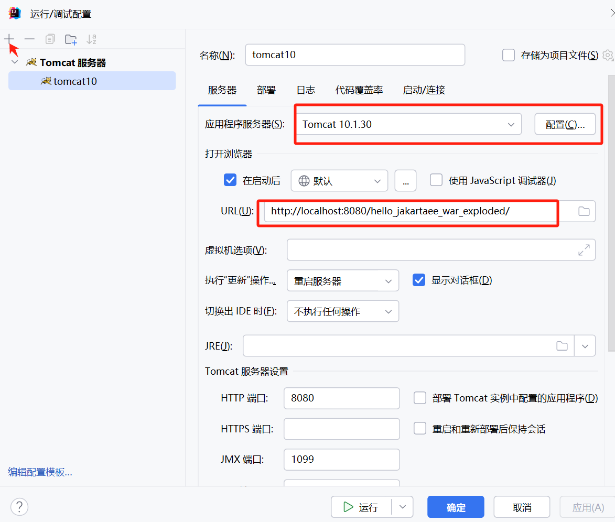
Task: Switch to the 日志 tab
Action: [x=306, y=90]
